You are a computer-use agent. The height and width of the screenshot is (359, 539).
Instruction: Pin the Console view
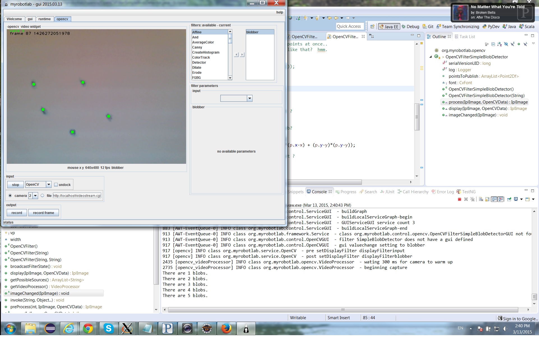point(509,199)
